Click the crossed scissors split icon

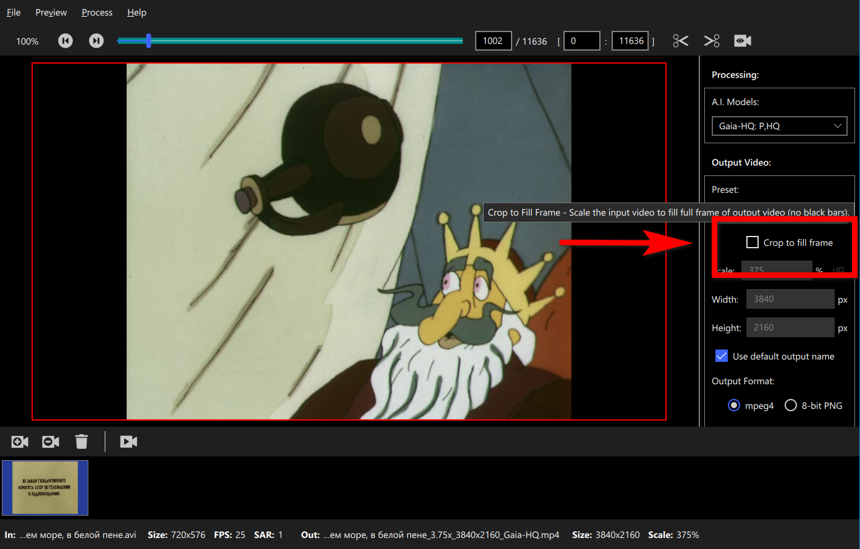pyautogui.click(x=712, y=41)
